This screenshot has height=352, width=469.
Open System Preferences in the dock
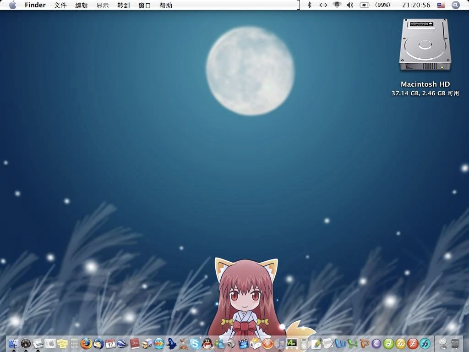(50, 343)
